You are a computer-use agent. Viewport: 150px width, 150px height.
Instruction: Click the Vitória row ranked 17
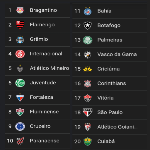click(110, 98)
